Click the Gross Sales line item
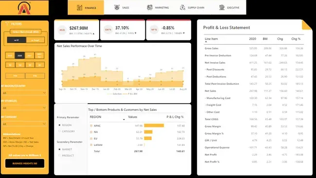Screen dimensions: 316x178 211,48
